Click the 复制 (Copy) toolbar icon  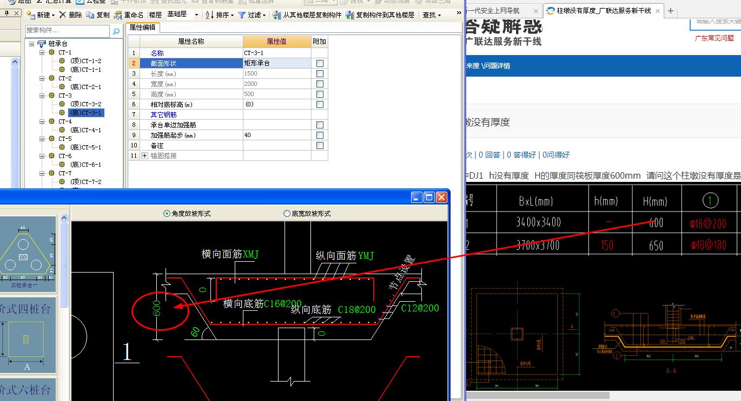[x=90, y=15]
